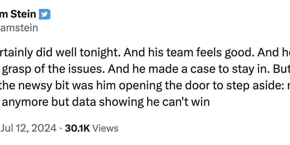Click the bold 30.1K number
290x145 pixels.
point(77,128)
